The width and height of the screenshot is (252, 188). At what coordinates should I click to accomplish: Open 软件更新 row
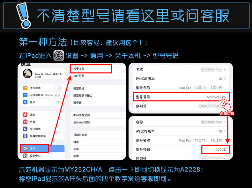click(x=98, y=76)
